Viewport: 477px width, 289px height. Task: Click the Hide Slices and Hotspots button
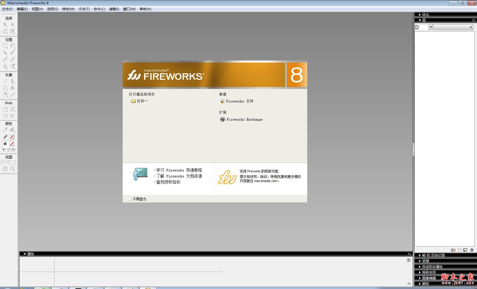5,116
